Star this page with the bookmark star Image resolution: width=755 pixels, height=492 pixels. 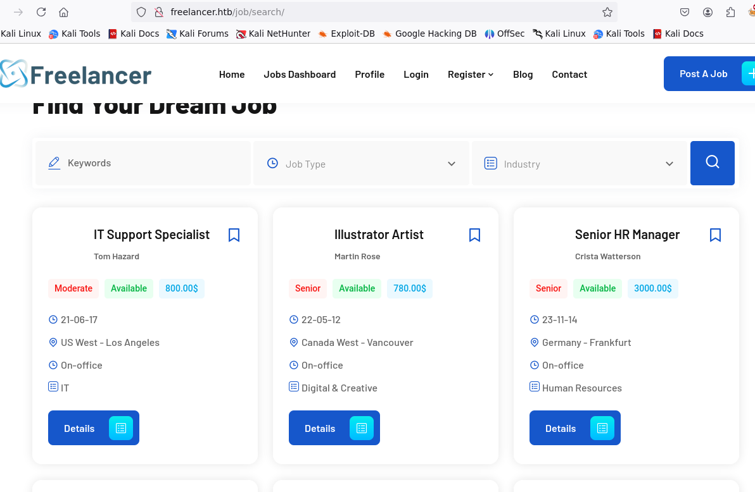click(607, 12)
